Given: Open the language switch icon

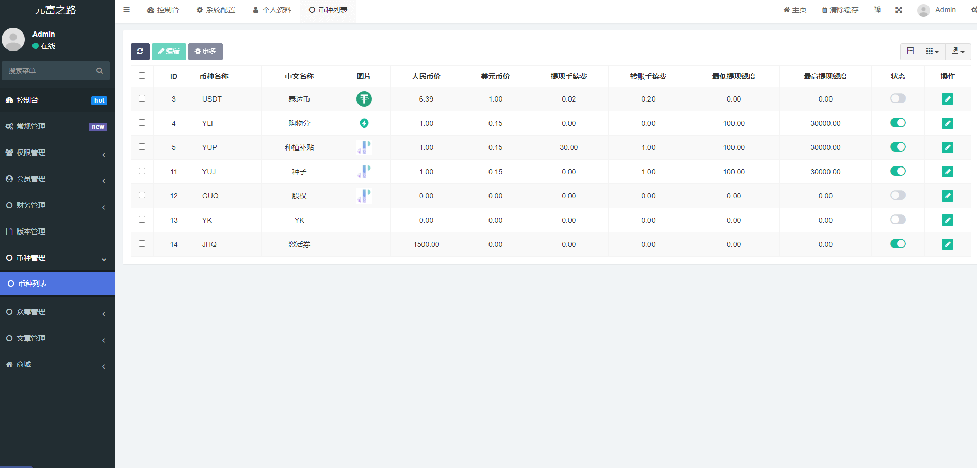Looking at the screenshot, I should click(x=877, y=10).
